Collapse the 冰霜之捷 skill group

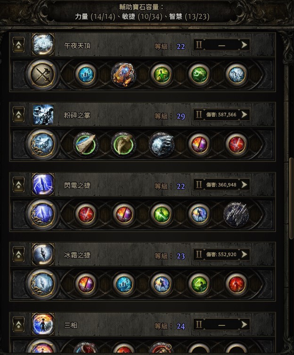click(18, 254)
